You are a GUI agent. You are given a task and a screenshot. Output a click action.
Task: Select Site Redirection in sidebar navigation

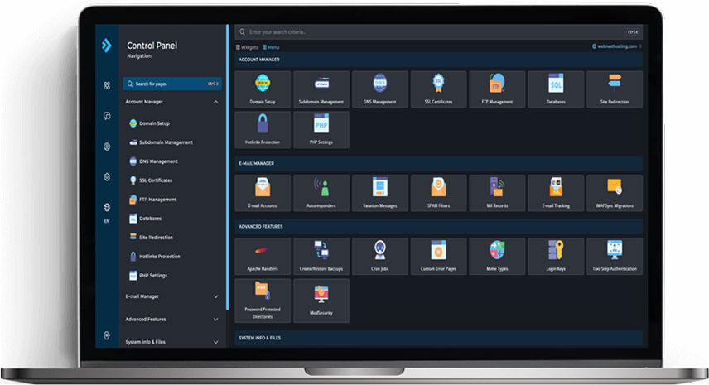152,238
